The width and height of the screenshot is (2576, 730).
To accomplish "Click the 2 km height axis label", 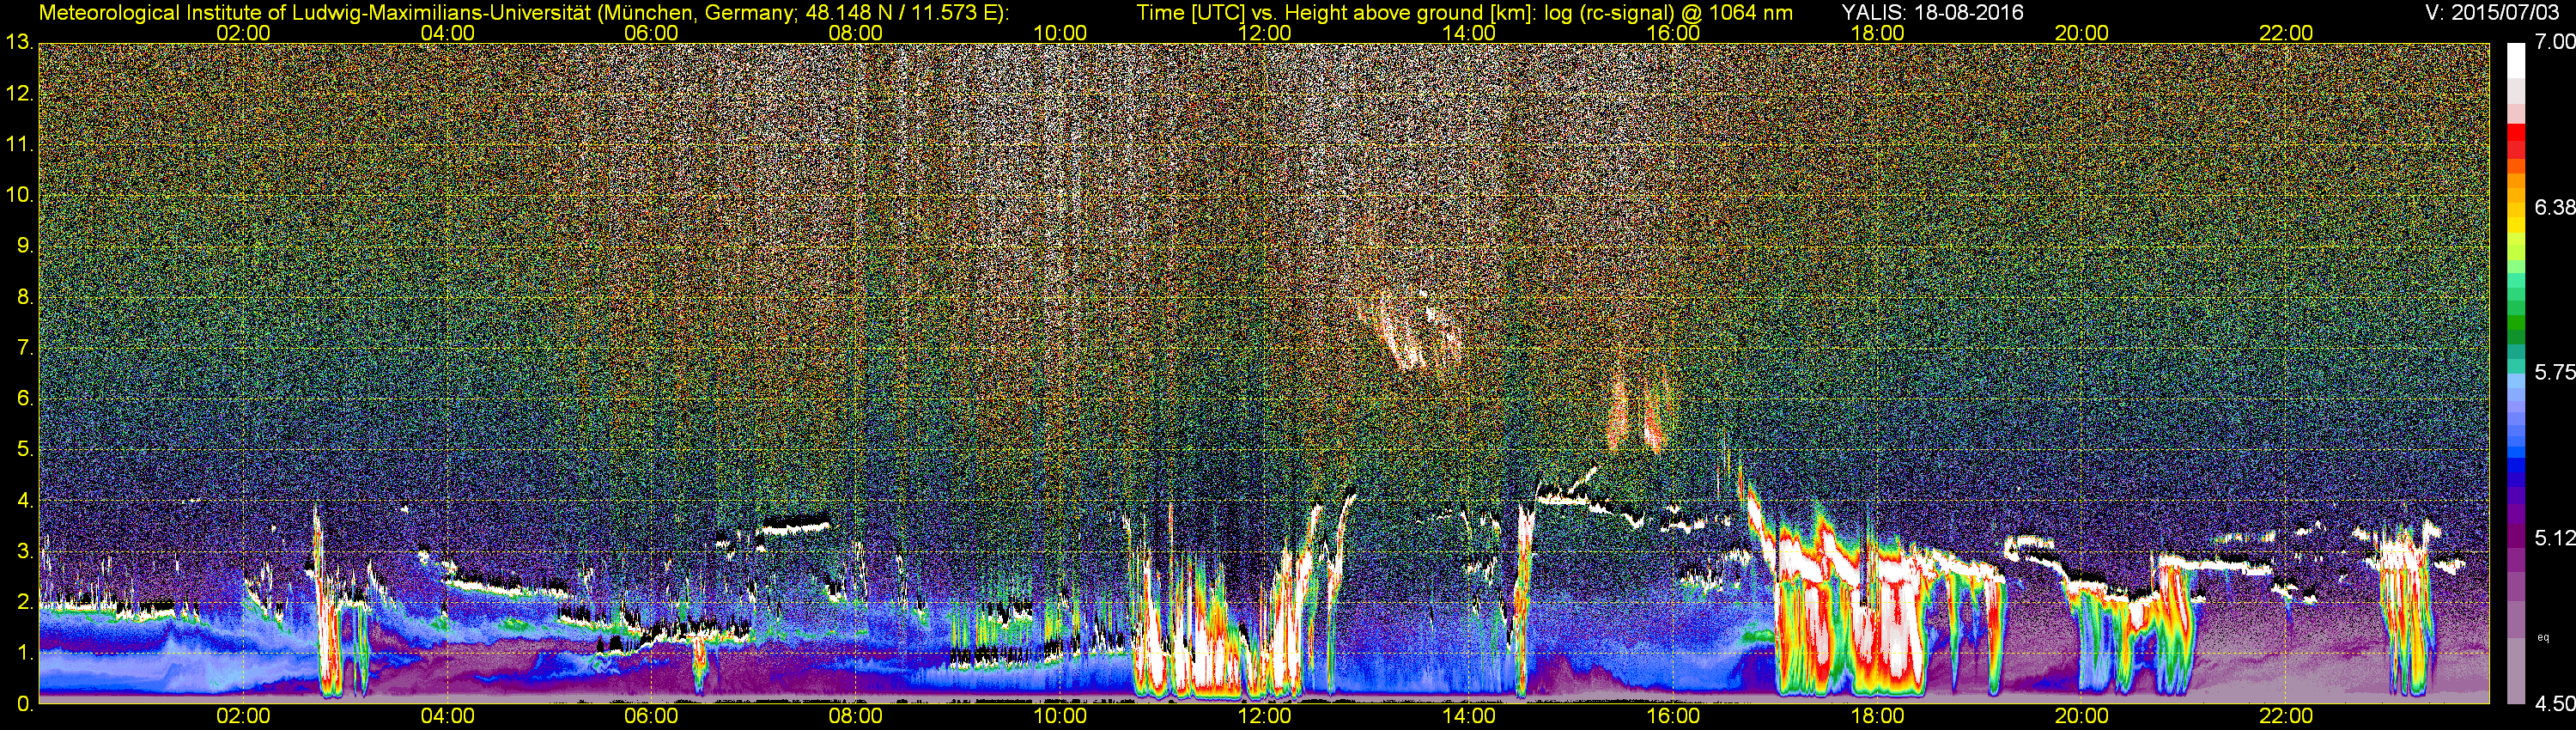I will pyautogui.click(x=24, y=602).
